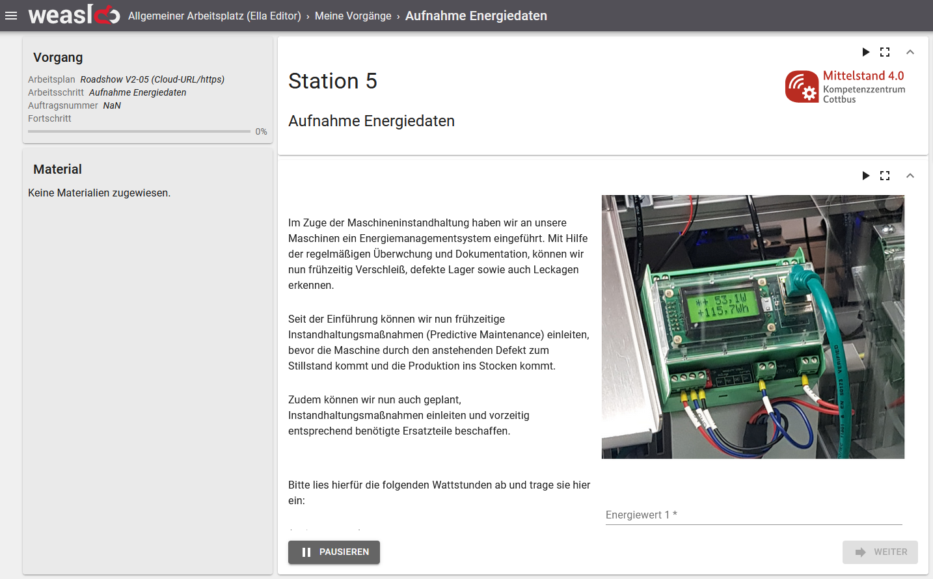Viewport: 933px width, 579px height.
Task: Open the Aufnahme Energiedaten breadcrumb entry
Action: [x=477, y=16]
